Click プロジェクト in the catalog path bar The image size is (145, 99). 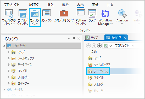pyautogui.click(x=122, y=46)
